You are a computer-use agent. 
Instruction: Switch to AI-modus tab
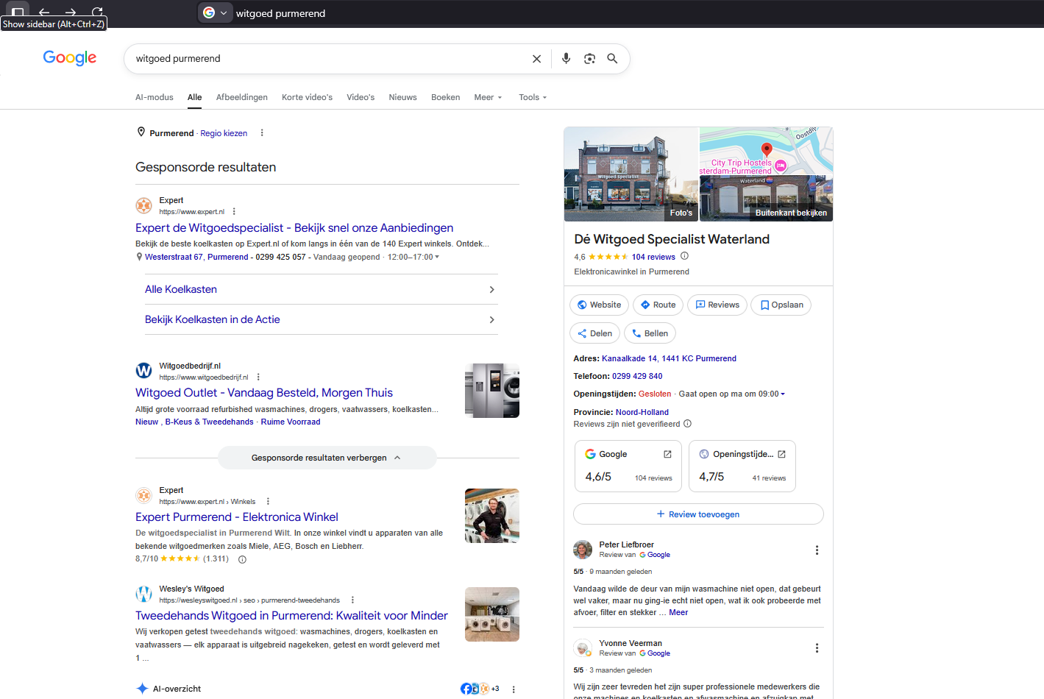coord(155,97)
